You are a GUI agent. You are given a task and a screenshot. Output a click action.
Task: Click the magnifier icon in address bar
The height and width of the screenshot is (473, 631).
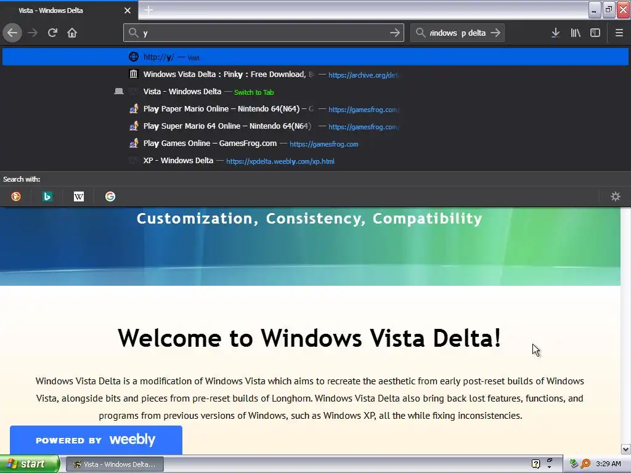coord(134,33)
